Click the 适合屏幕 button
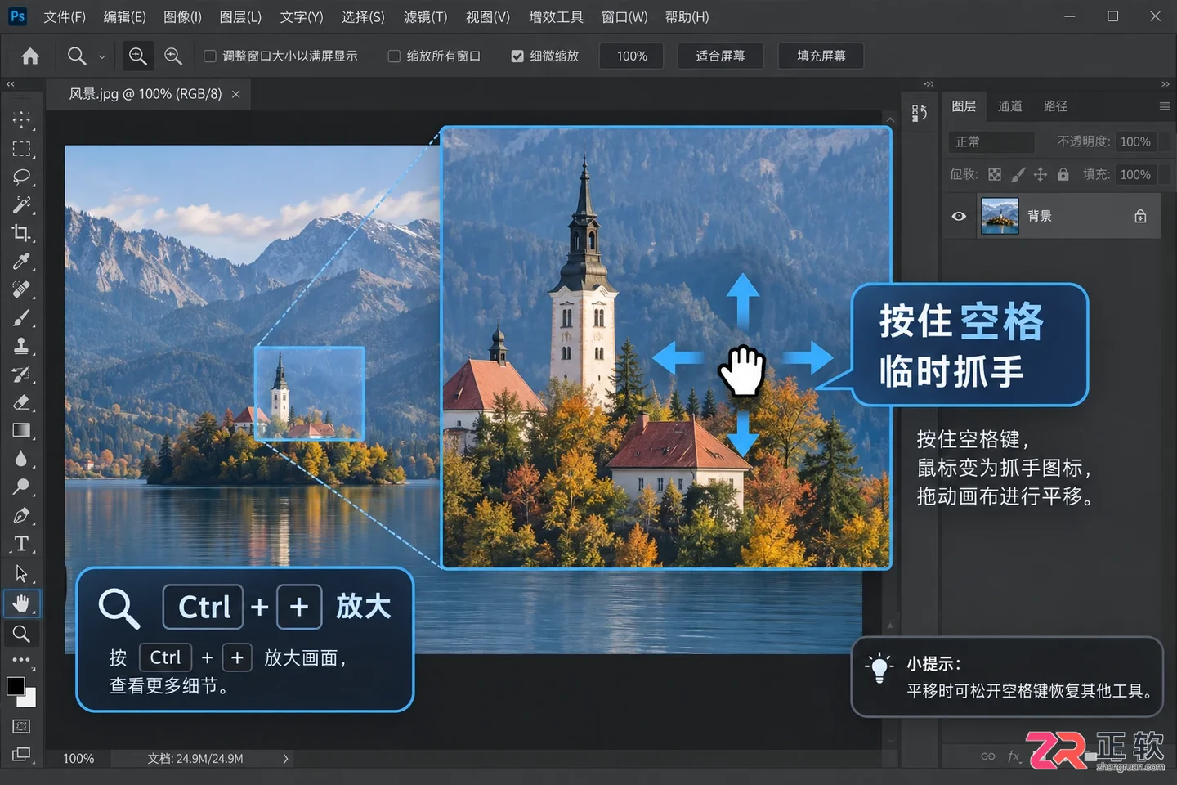The image size is (1177, 785). (x=720, y=56)
